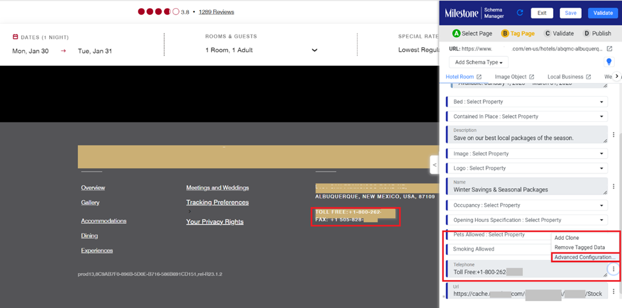Click the Exit button

pyautogui.click(x=542, y=13)
